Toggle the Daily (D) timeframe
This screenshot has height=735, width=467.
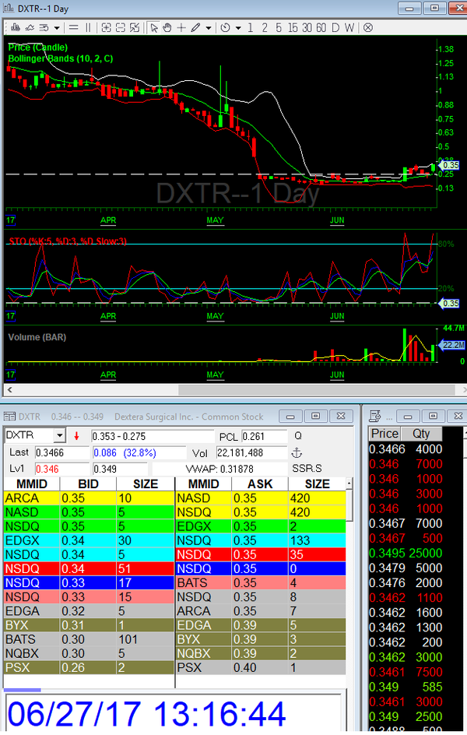(x=335, y=28)
